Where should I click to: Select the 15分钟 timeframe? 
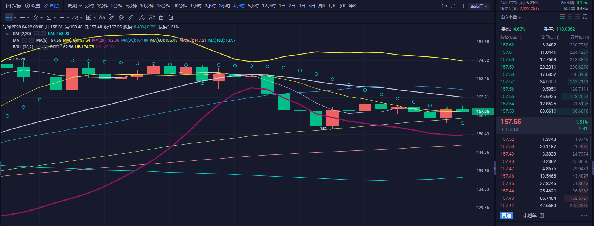click(163, 6)
